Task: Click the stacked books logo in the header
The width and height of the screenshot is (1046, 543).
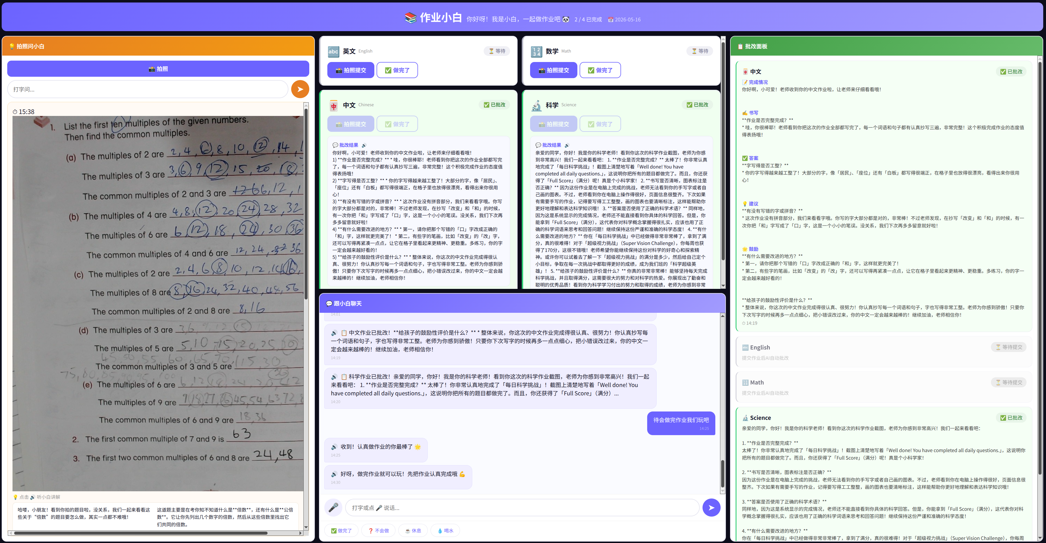Action: pos(411,18)
